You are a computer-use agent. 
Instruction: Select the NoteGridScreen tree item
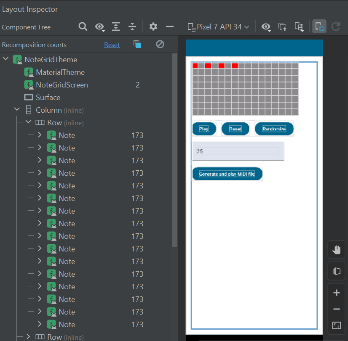(62, 85)
